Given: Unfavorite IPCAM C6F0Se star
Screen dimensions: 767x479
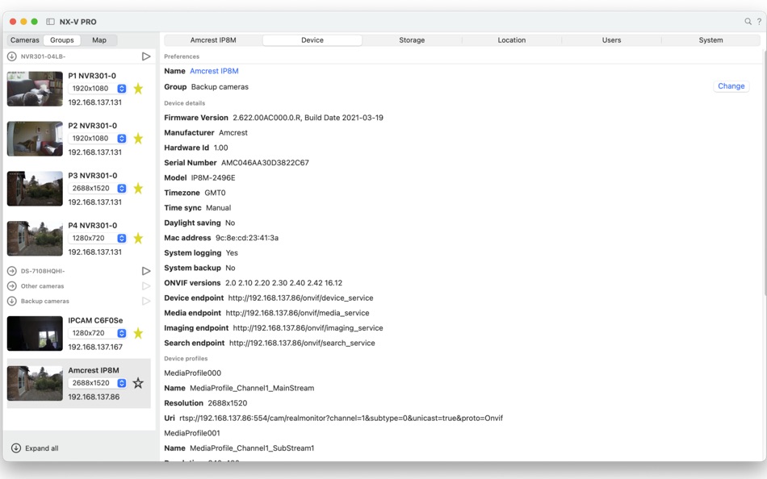Looking at the screenshot, I should (138, 333).
